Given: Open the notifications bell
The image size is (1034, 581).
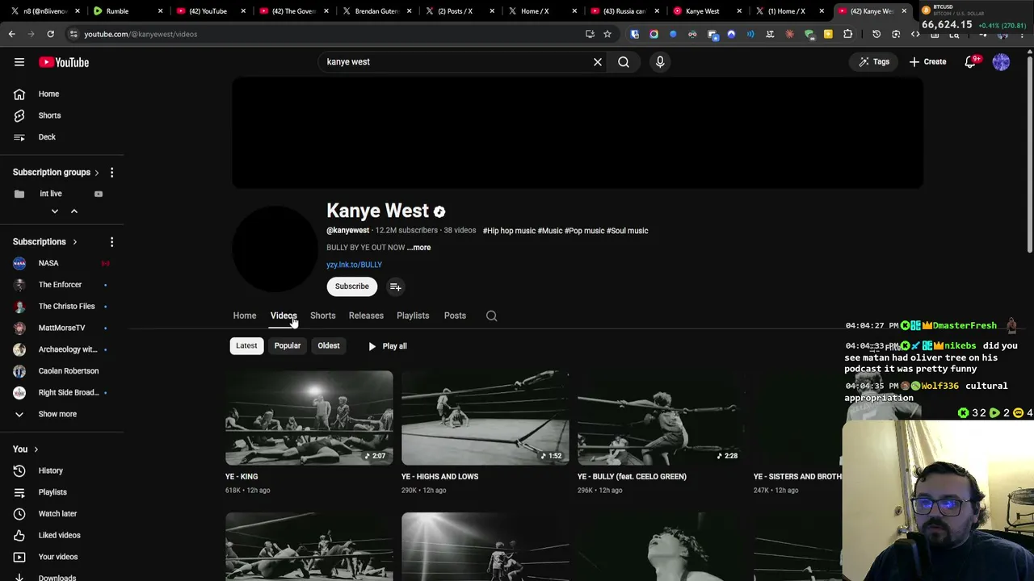Looking at the screenshot, I should pyautogui.click(x=971, y=62).
